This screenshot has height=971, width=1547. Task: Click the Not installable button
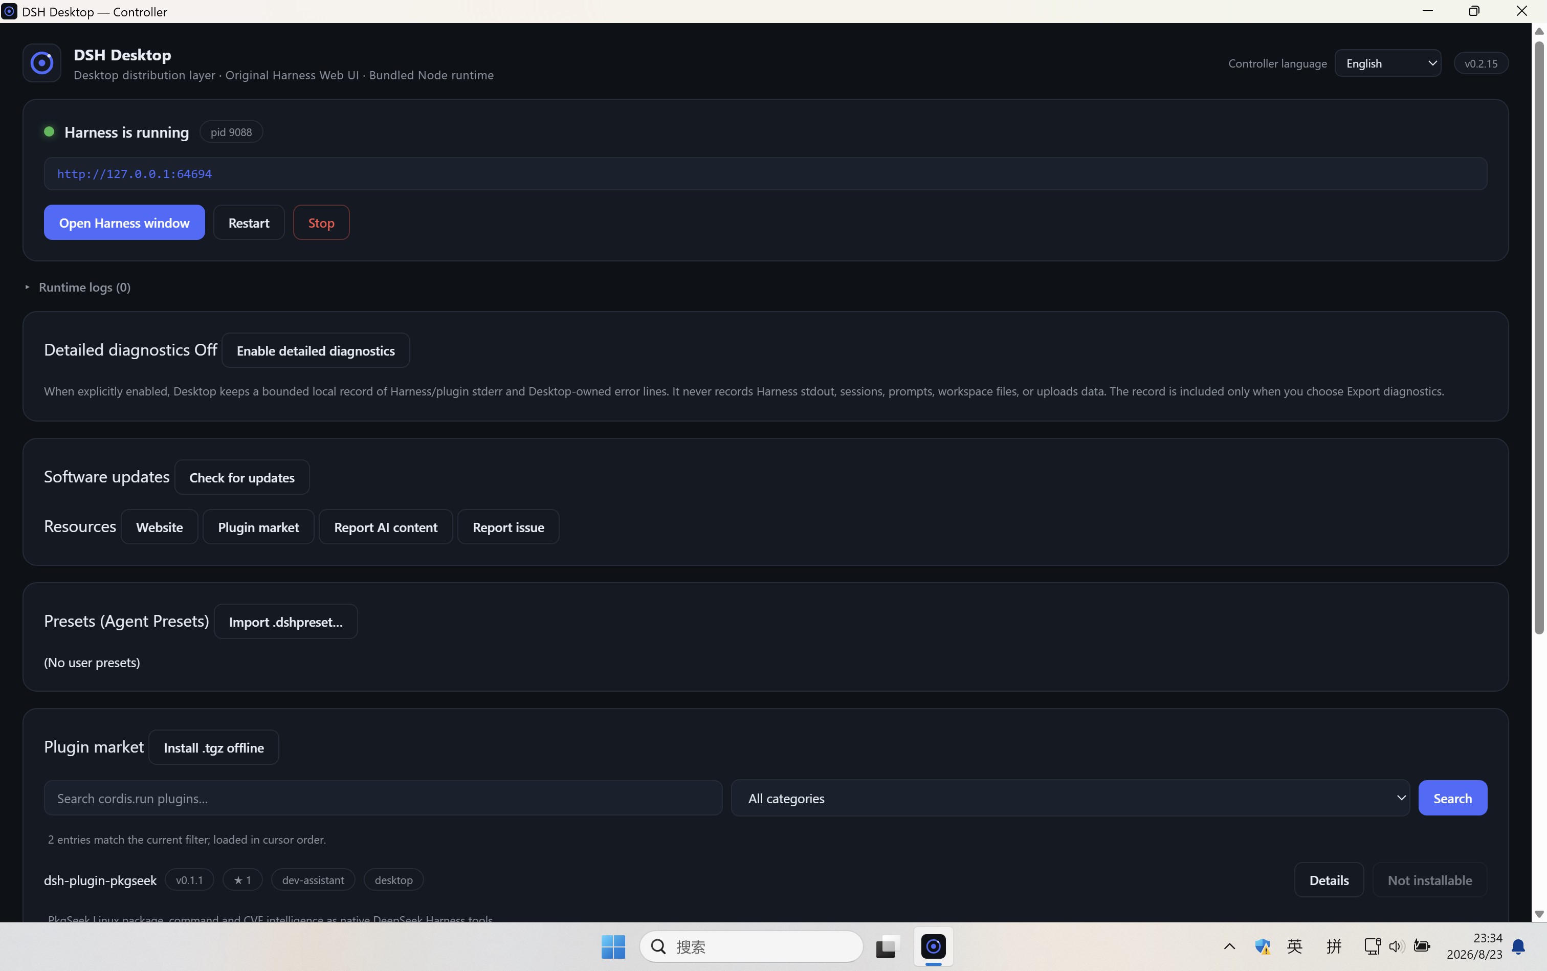coord(1429,880)
